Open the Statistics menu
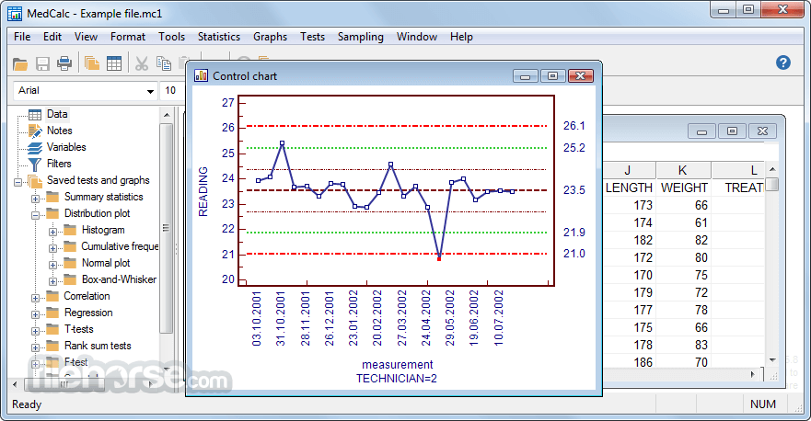This screenshot has height=421, width=811. click(x=219, y=37)
